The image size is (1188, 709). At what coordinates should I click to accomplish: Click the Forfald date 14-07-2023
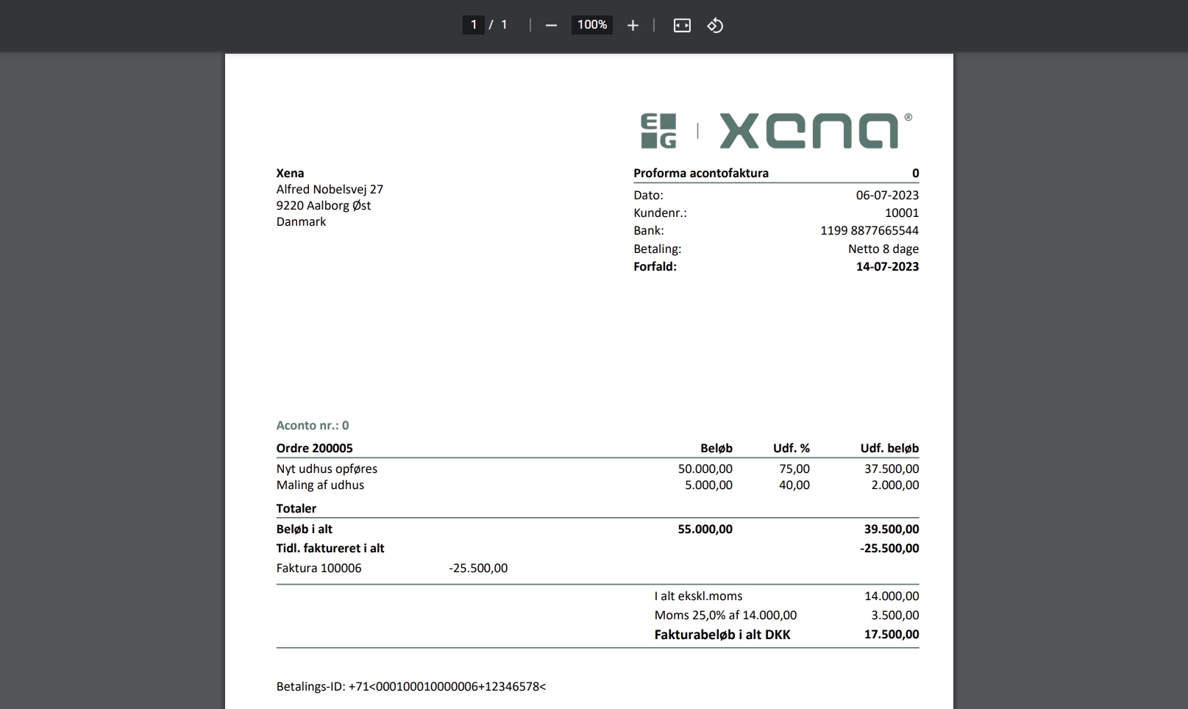[x=887, y=266]
